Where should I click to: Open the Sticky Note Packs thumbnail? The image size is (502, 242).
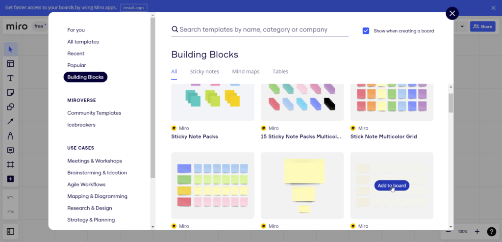[213, 102]
